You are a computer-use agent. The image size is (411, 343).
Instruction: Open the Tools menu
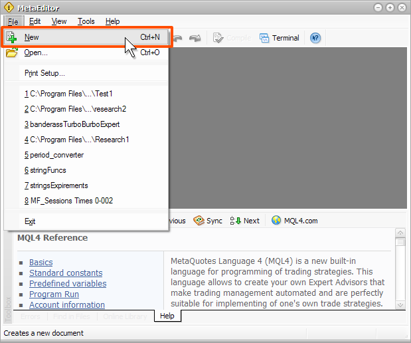[86, 21]
